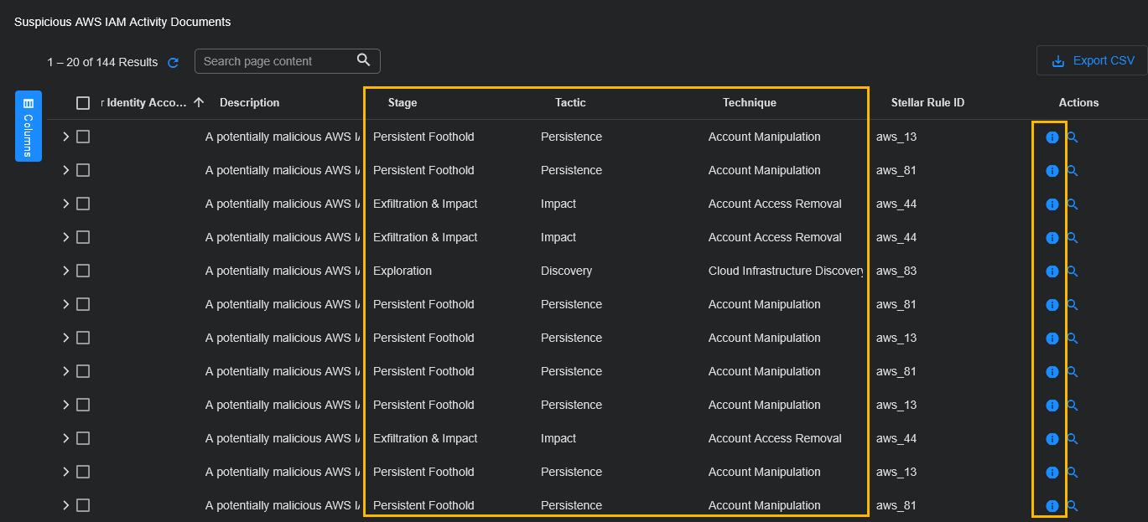Click the Stellar Rule ID column header
Screen dimensions: 1148x522
pyautogui.click(x=927, y=102)
